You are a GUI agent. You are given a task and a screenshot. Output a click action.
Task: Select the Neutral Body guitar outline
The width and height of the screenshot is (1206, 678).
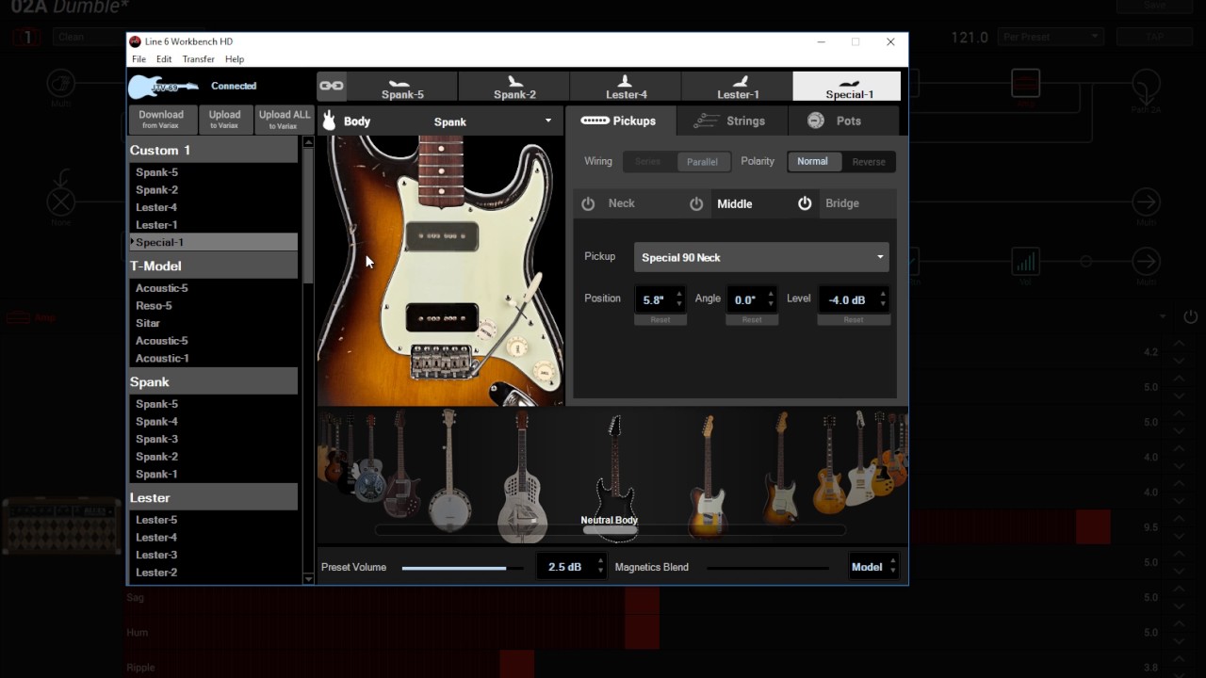[x=614, y=478]
